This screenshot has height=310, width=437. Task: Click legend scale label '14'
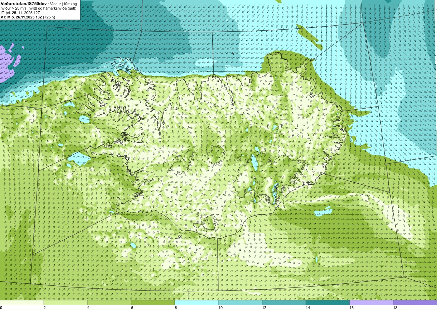point(308,308)
